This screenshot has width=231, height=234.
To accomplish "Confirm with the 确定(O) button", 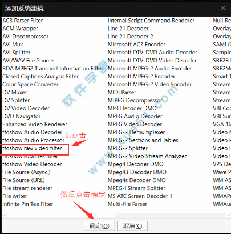I will pos(99,226).
